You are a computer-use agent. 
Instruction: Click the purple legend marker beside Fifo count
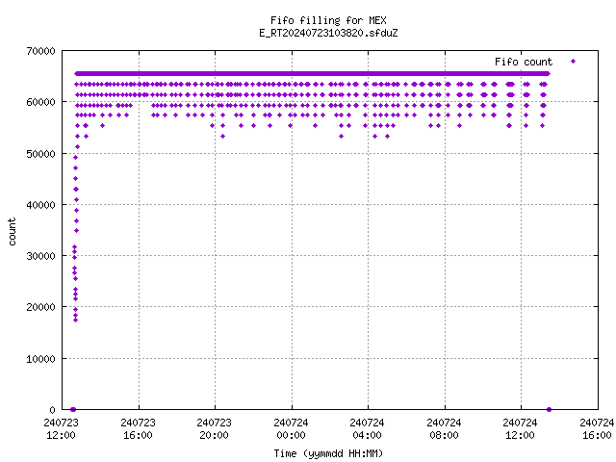coord(574,62)
